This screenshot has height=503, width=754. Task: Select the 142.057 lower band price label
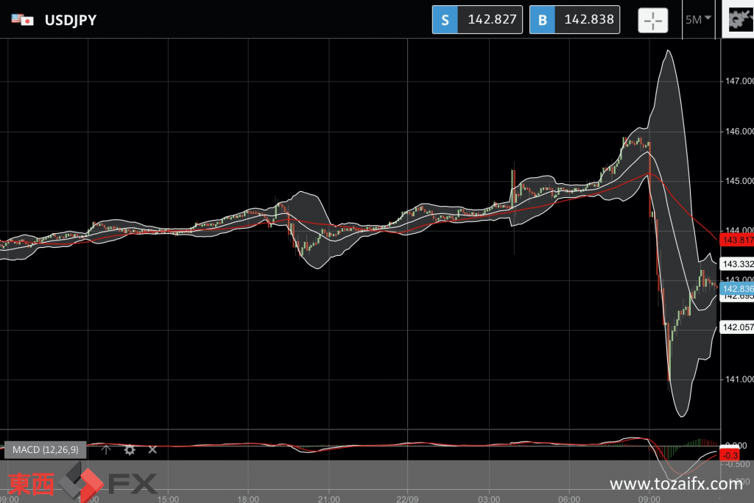pos(737,327)
